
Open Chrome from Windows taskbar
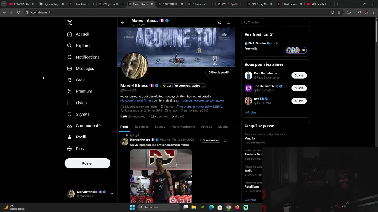click(229, 207)
